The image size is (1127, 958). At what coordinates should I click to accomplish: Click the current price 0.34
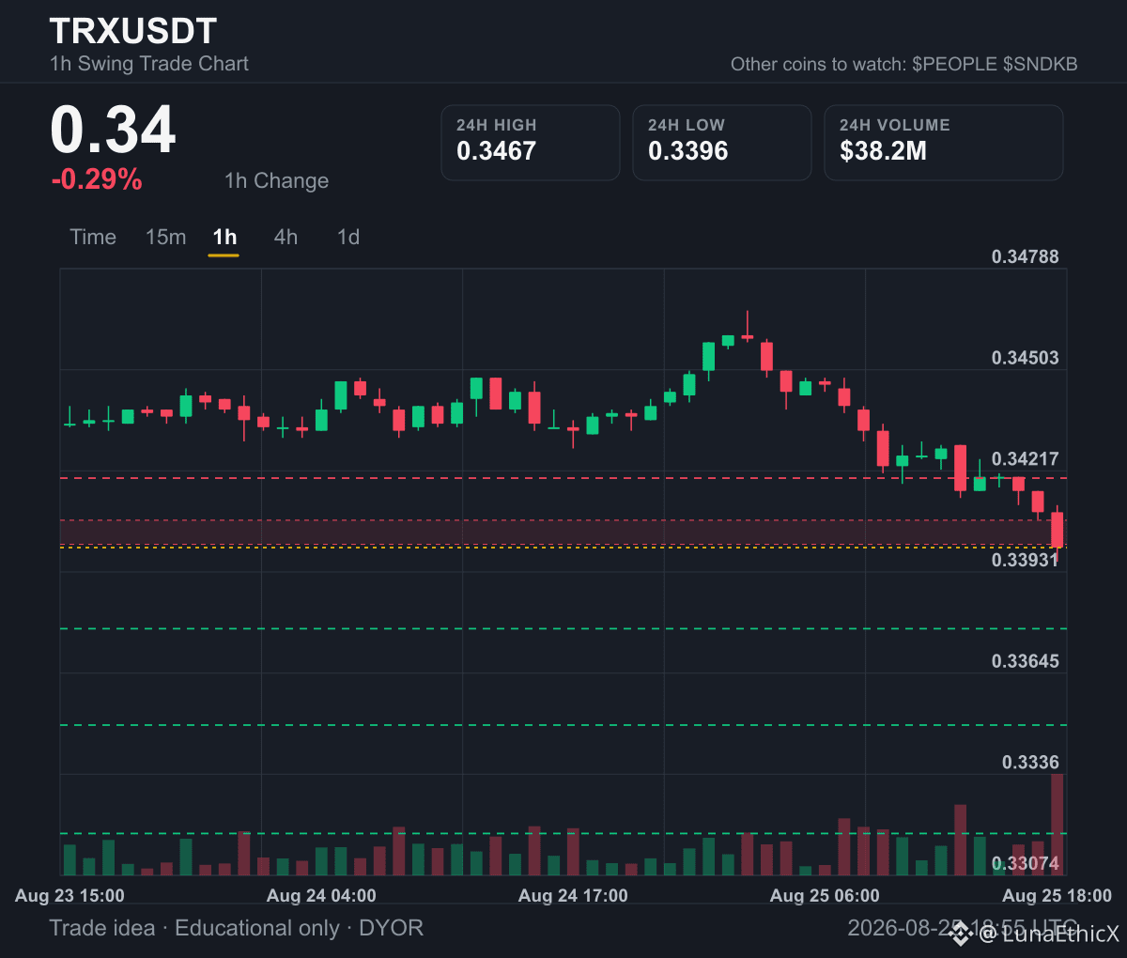pos(113,130)
